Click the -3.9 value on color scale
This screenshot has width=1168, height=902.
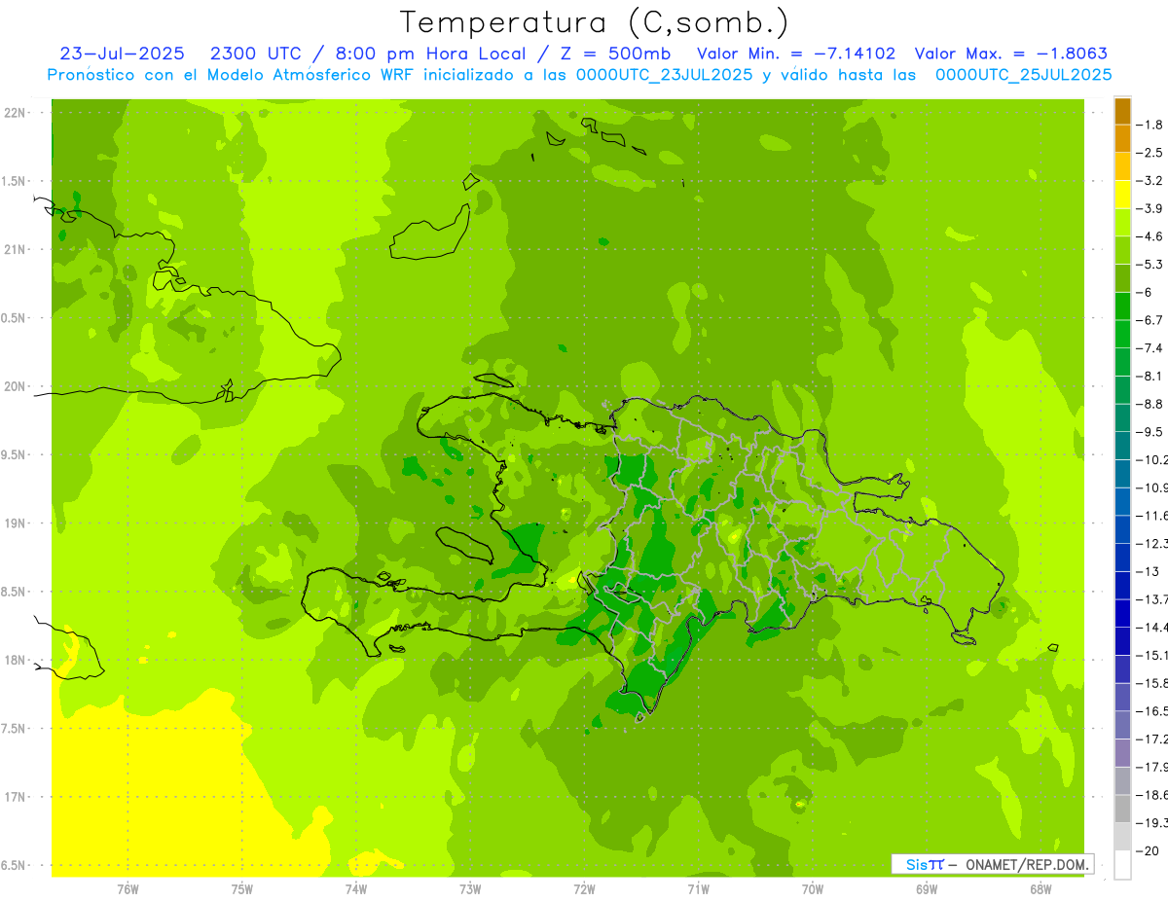click(x=1150, y=208)
